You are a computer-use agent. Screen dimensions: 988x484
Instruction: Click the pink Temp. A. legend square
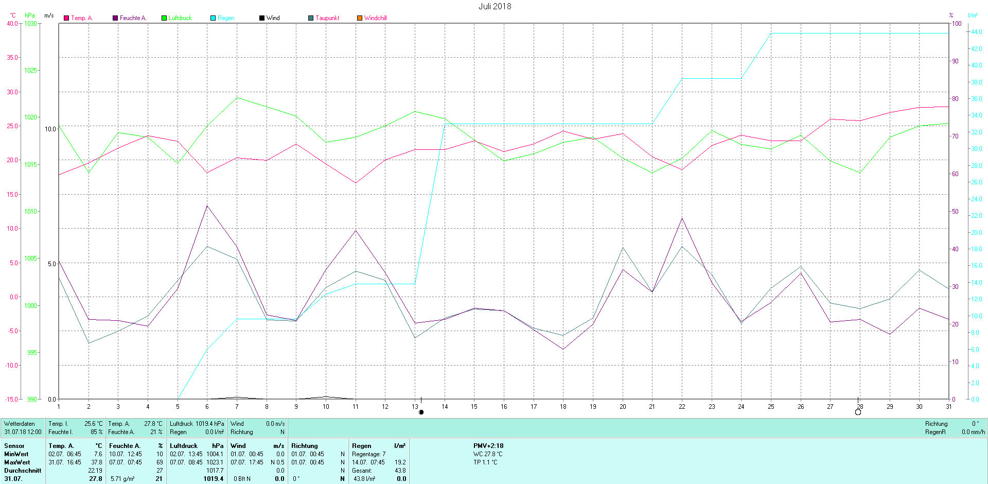(66, 18)
